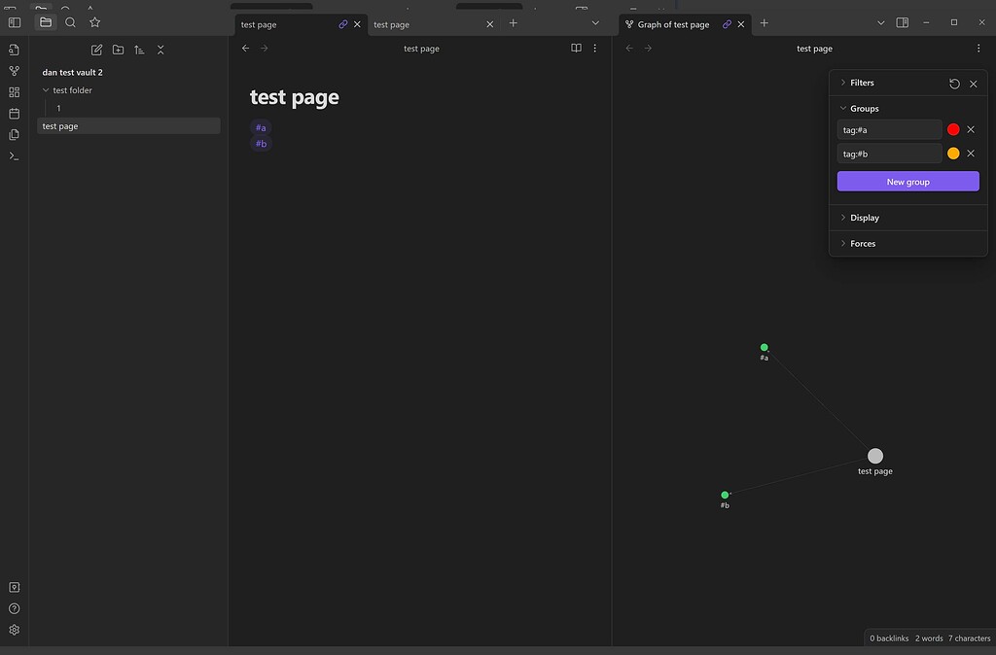Create a new folder in the file explorer

point(118,50)
